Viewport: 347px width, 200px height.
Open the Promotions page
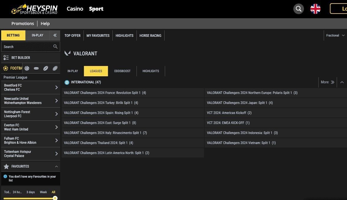coord(23,24)
